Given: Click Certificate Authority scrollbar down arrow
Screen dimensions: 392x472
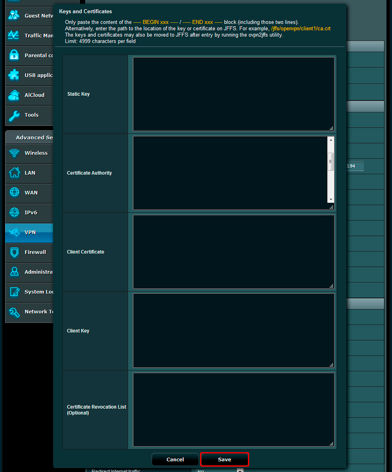Looking at the screenshot, I should (331, 199).
